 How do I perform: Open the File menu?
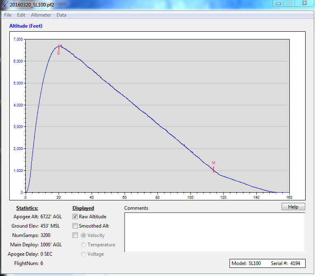(x=8, y=15)
